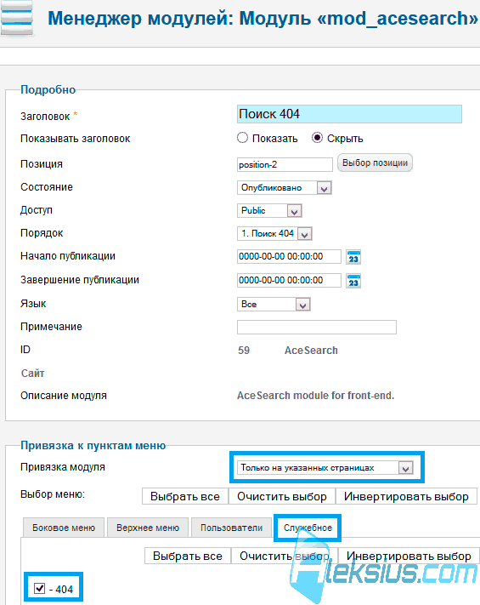
Task: Switch to the Служебное tab
Action: pyautogui.click(x=308, y=528)
